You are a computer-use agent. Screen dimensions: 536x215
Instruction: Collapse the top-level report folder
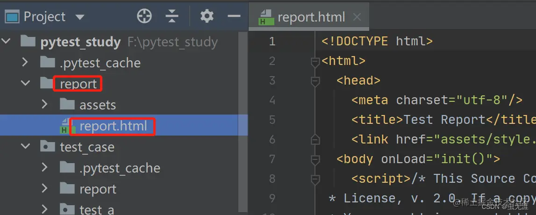tap(25, 83)
